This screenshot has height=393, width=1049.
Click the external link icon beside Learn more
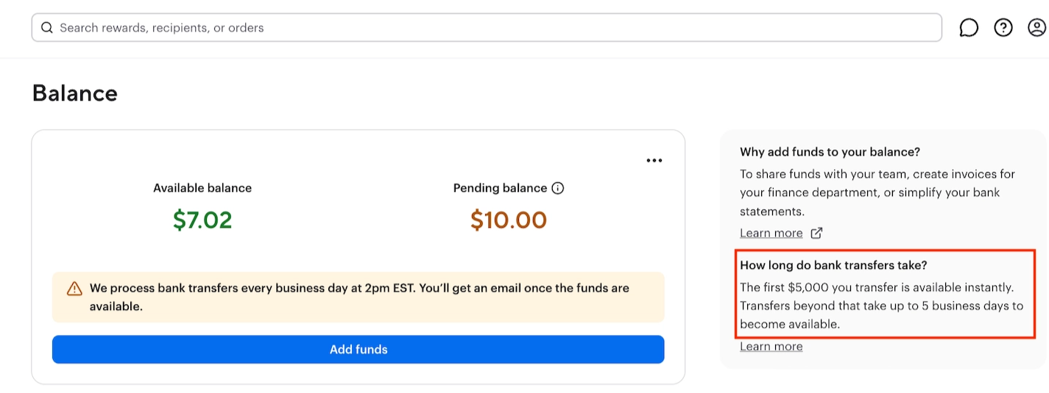pos(816,233)
